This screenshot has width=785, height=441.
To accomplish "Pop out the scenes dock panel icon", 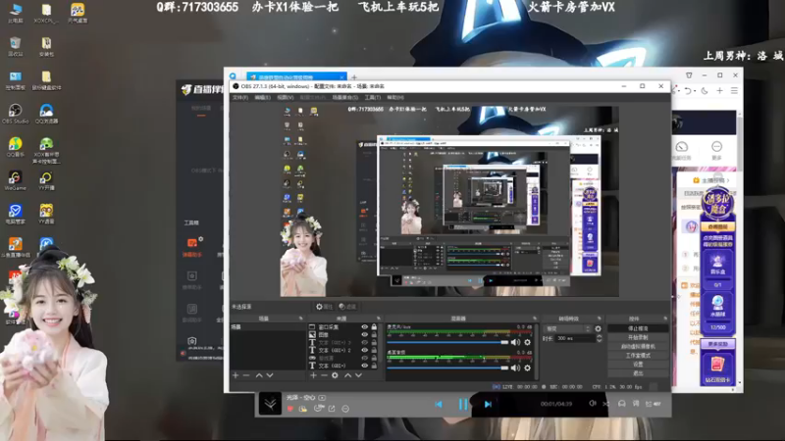I will (x=301, y=318).
